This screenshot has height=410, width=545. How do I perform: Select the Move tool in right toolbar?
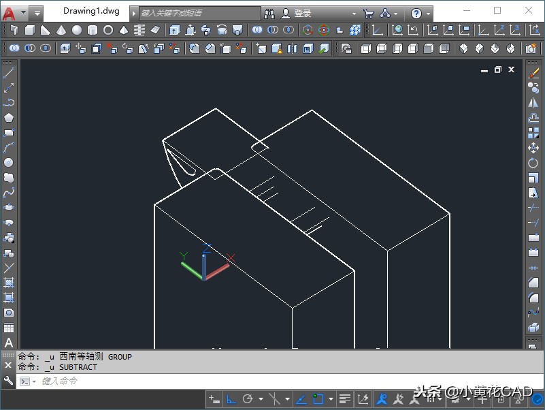[x=533, y=148]
